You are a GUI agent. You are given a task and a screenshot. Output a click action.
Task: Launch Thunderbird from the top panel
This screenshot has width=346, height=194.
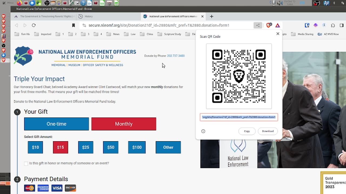point(32,3)
